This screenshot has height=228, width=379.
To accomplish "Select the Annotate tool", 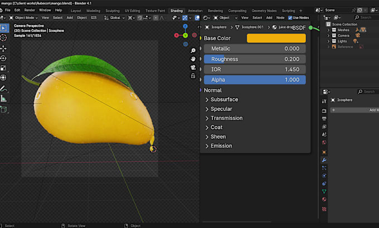I will coord(3,89).
